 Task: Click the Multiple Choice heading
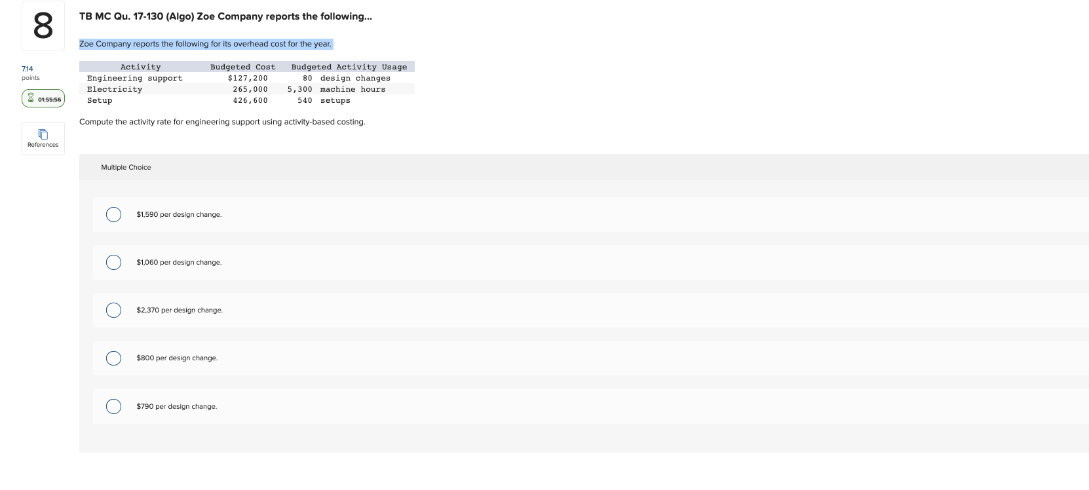(x=126, y=167)
